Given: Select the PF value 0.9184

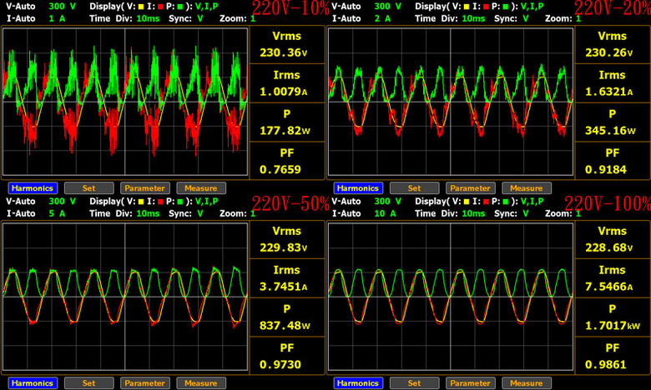Looking at the screenshot, I should click(x=606, y=169).
